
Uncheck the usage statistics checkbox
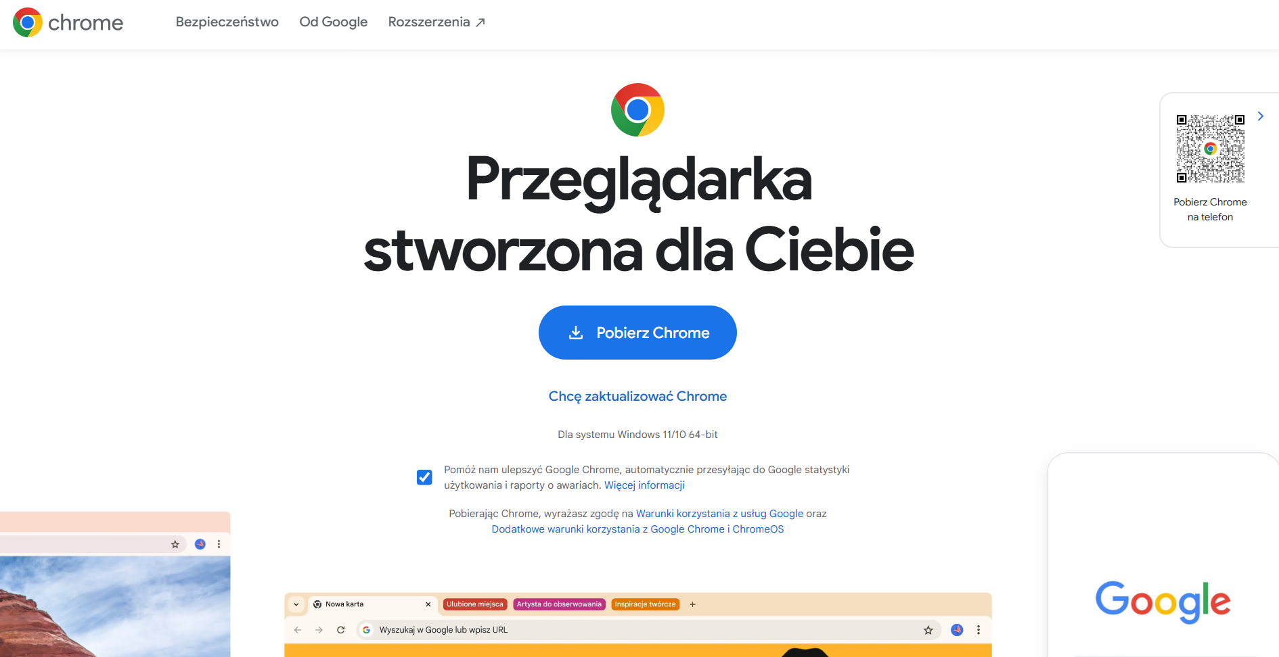coord(424,477)
